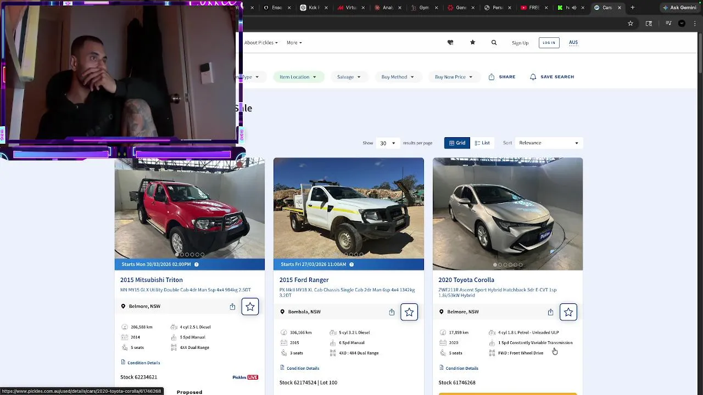Share the Mitsubishi Triton listing

(232, 307)
